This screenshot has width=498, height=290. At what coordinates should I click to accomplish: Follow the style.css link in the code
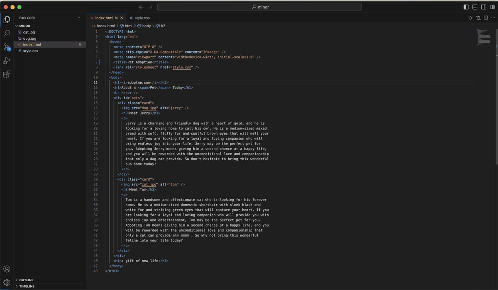[182, 67]
